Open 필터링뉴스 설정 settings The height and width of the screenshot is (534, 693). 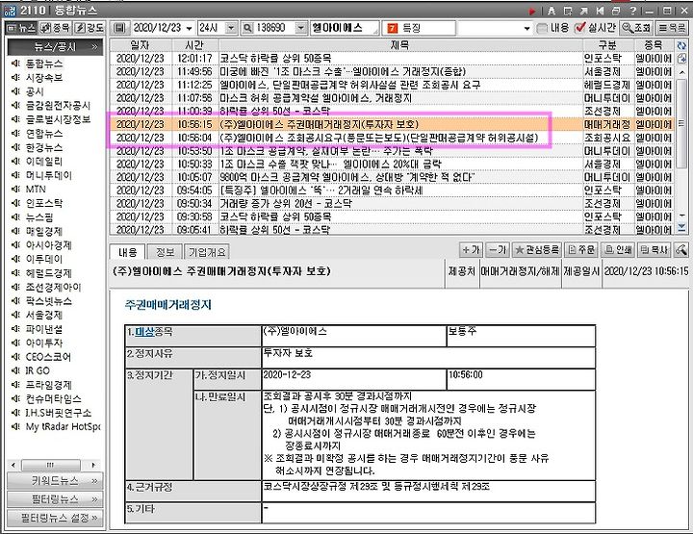[55, 518]
